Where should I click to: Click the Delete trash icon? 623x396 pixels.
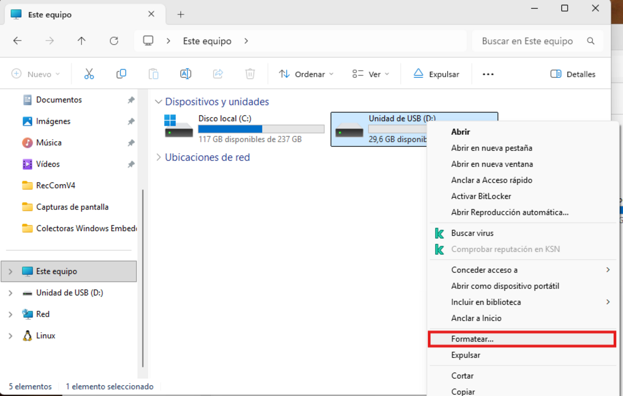tap(250, 74)
